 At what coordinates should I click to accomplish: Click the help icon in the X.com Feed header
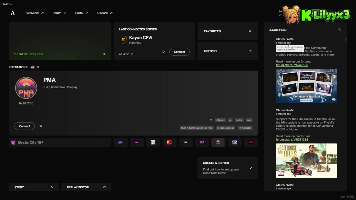click(340, 30)
